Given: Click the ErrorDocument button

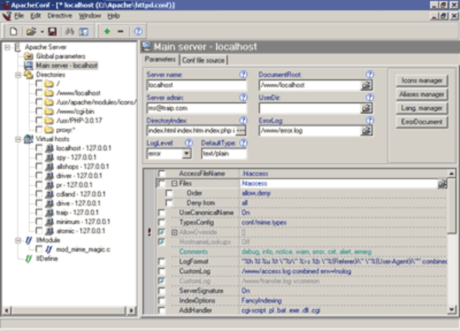Looking at the screenshot, I should (x=422, y=122).
